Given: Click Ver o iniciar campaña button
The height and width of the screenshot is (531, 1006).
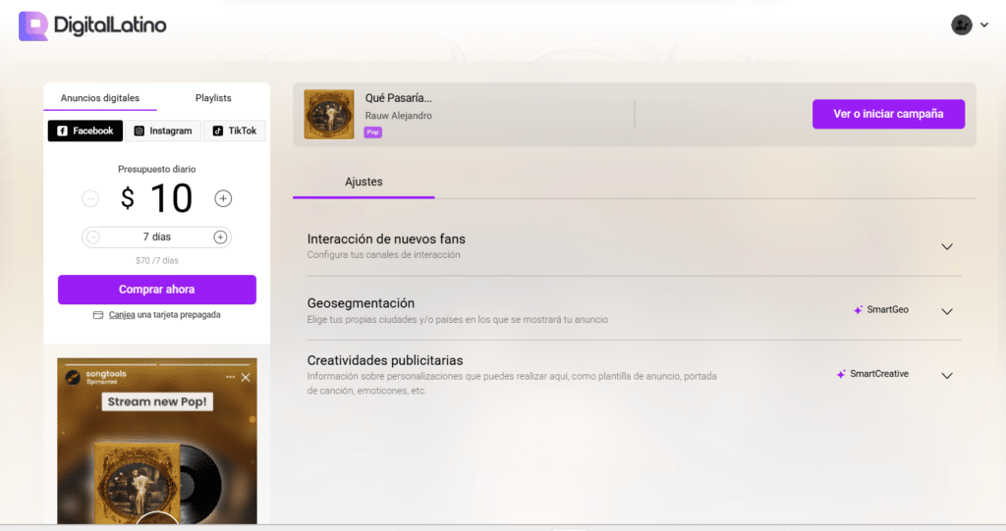Looking at the screenshot, I should point(888,114).
